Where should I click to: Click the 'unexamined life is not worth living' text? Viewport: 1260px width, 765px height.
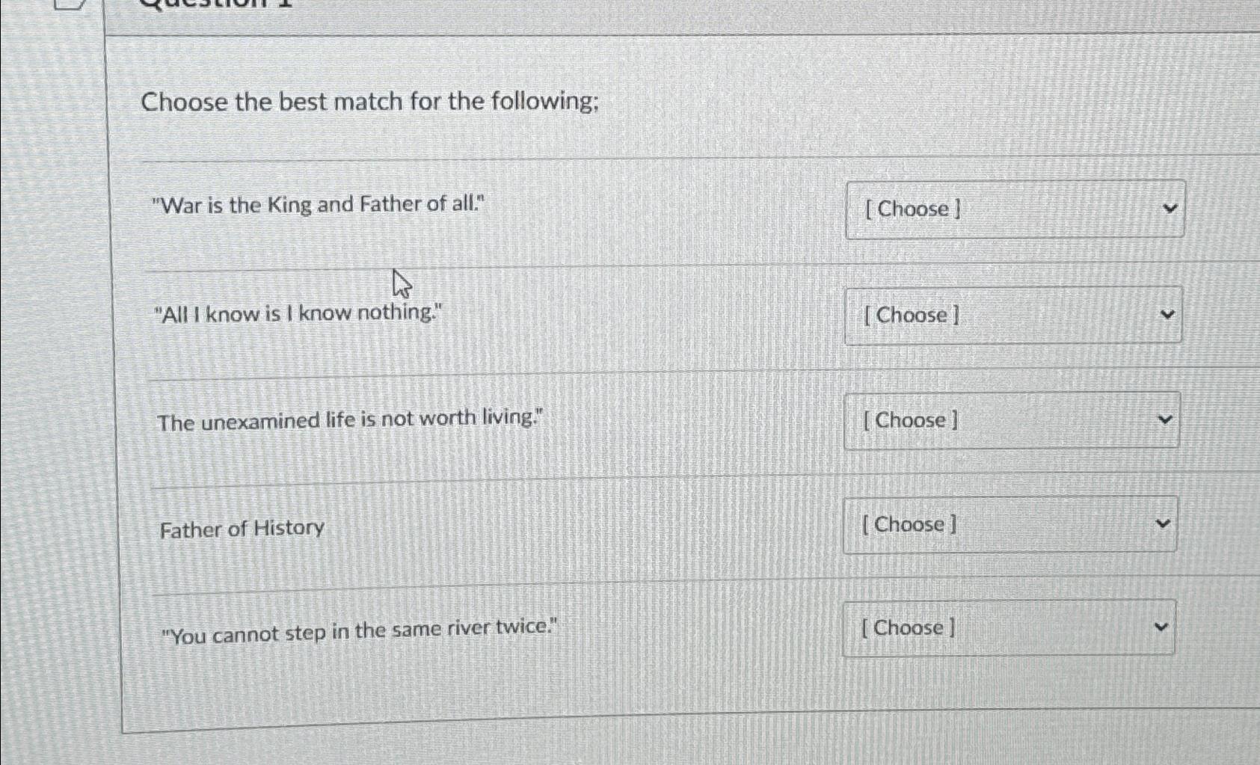(x=352, y=419)
